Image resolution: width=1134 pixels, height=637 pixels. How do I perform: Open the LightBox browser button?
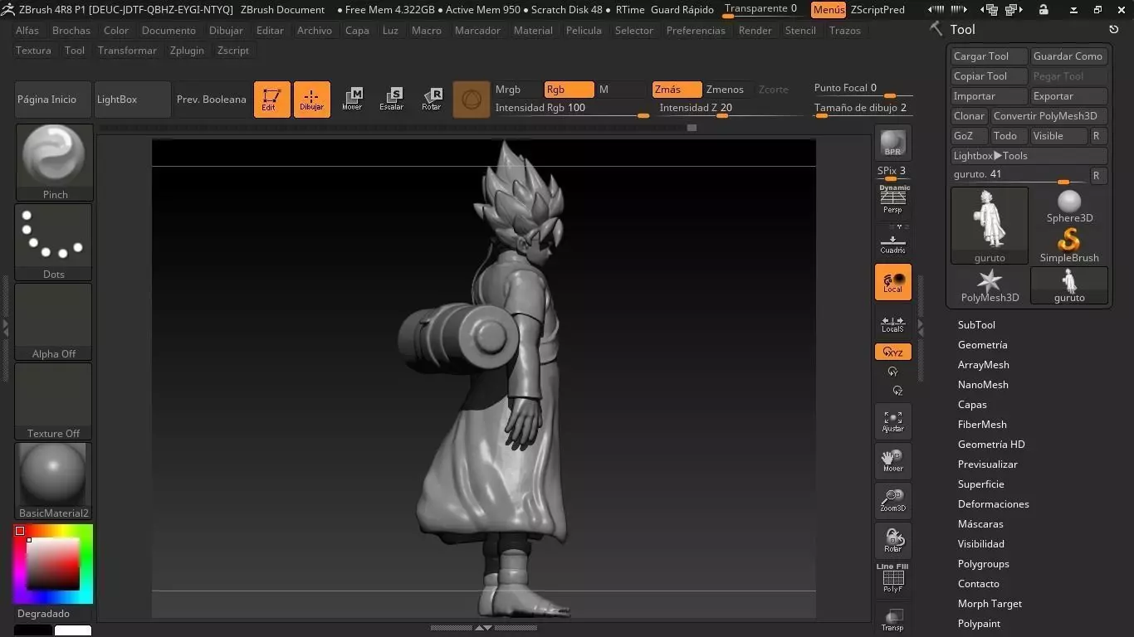pyautogui.click(x=133, y=100)
